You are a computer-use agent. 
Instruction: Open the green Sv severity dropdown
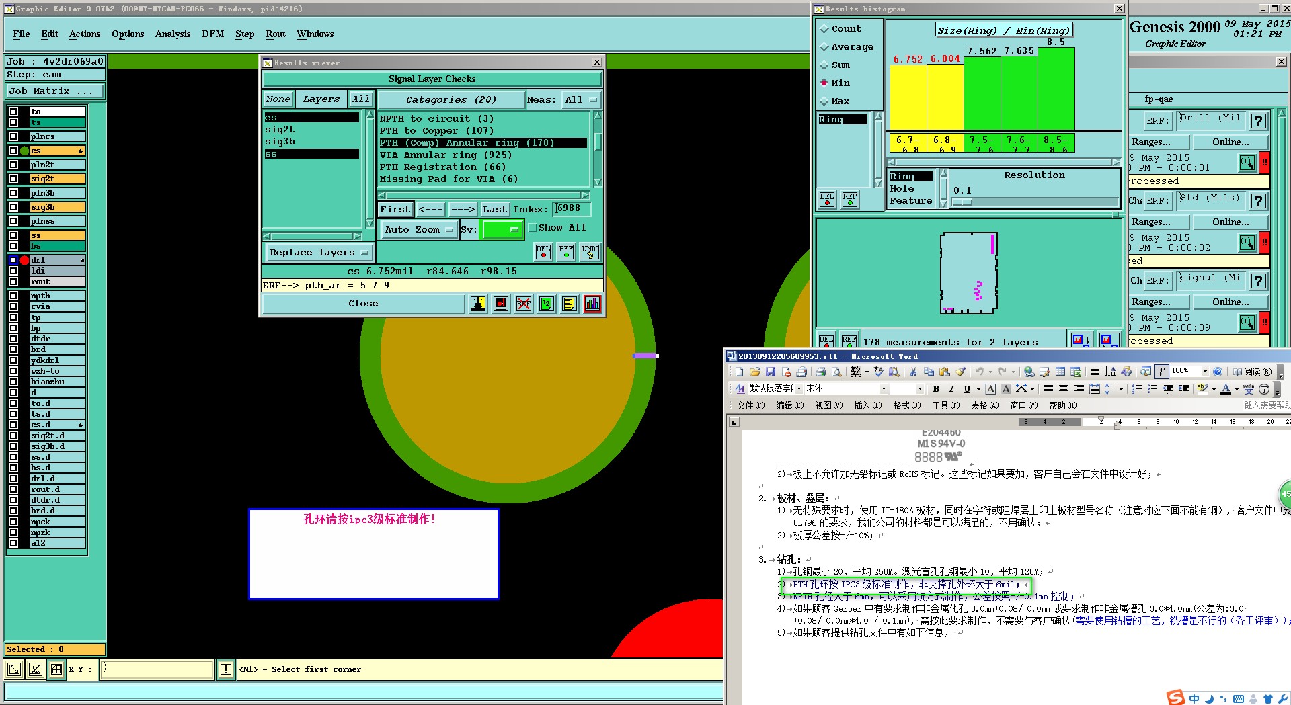pos(502,229)
